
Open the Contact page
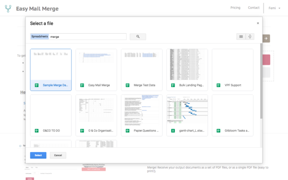click(253, 8)
